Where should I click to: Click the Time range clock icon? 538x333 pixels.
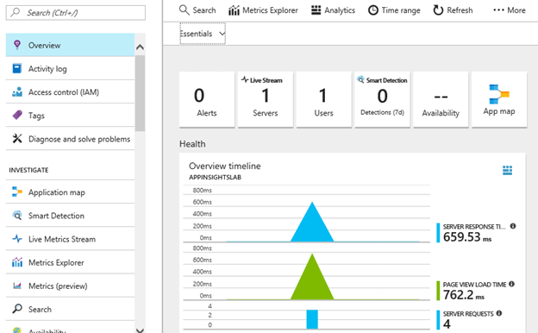tap(373, 10)
